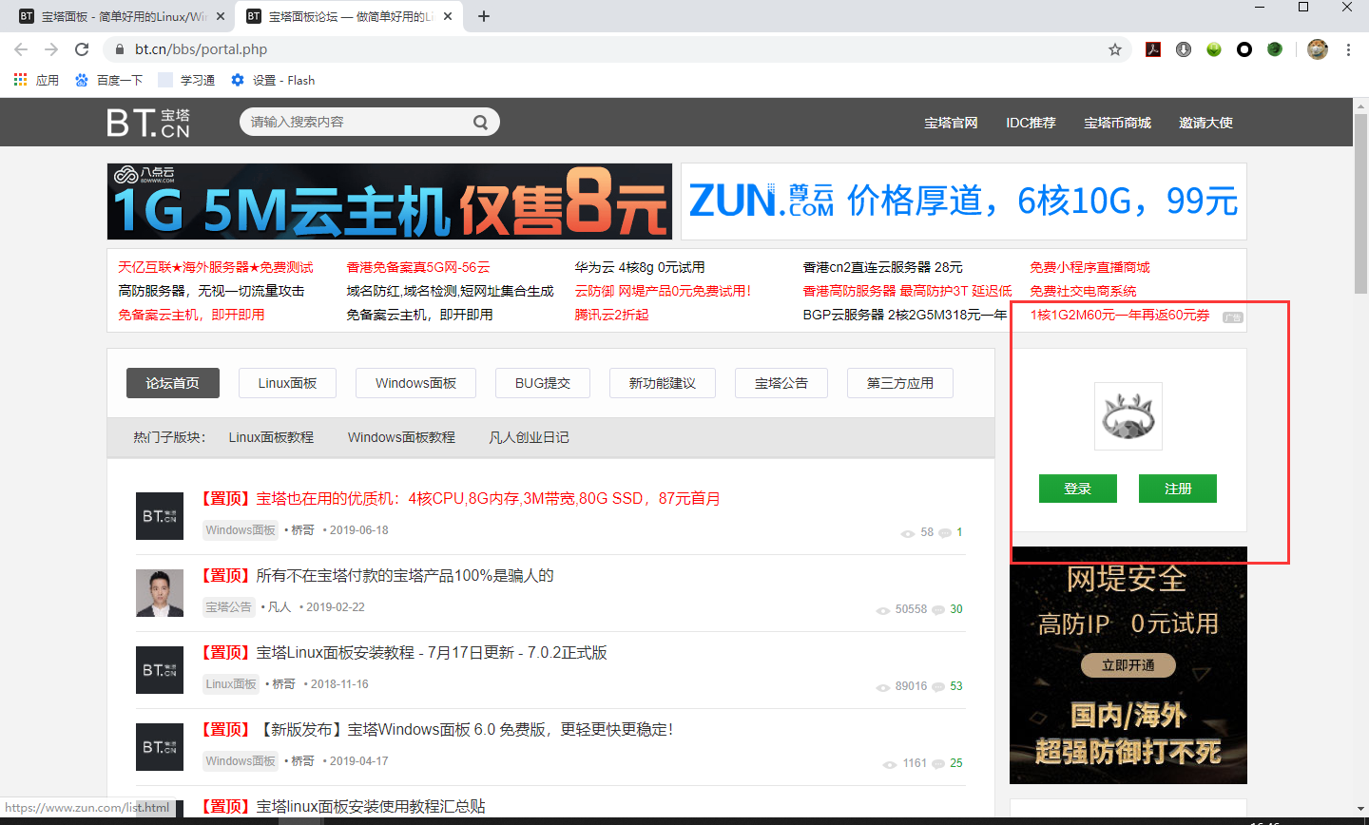Close the first 宝塔面板 tab
The image size is (1369, 825).
(x=221, y=16)
